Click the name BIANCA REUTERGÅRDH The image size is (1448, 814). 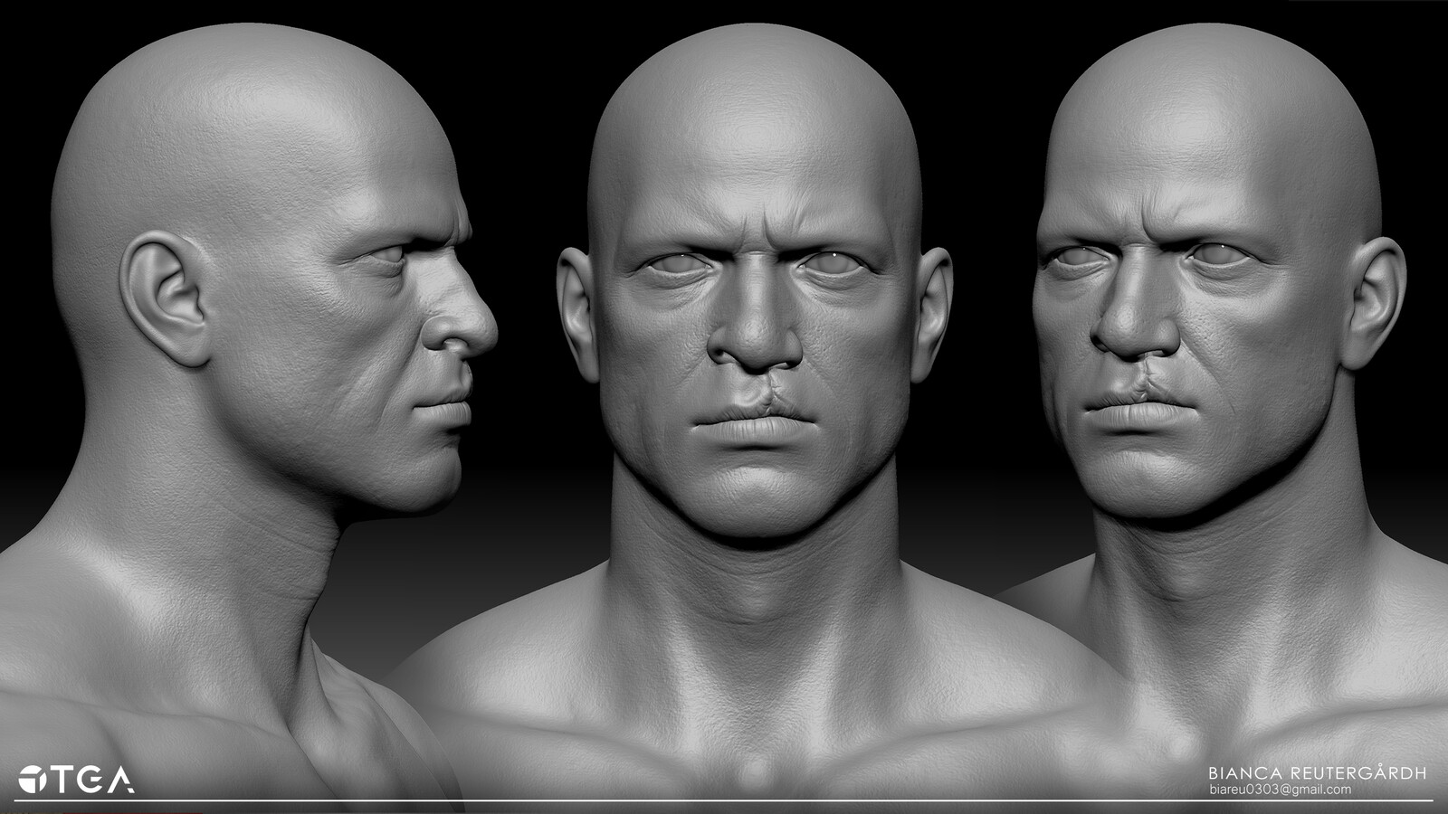click(1318, 773)
